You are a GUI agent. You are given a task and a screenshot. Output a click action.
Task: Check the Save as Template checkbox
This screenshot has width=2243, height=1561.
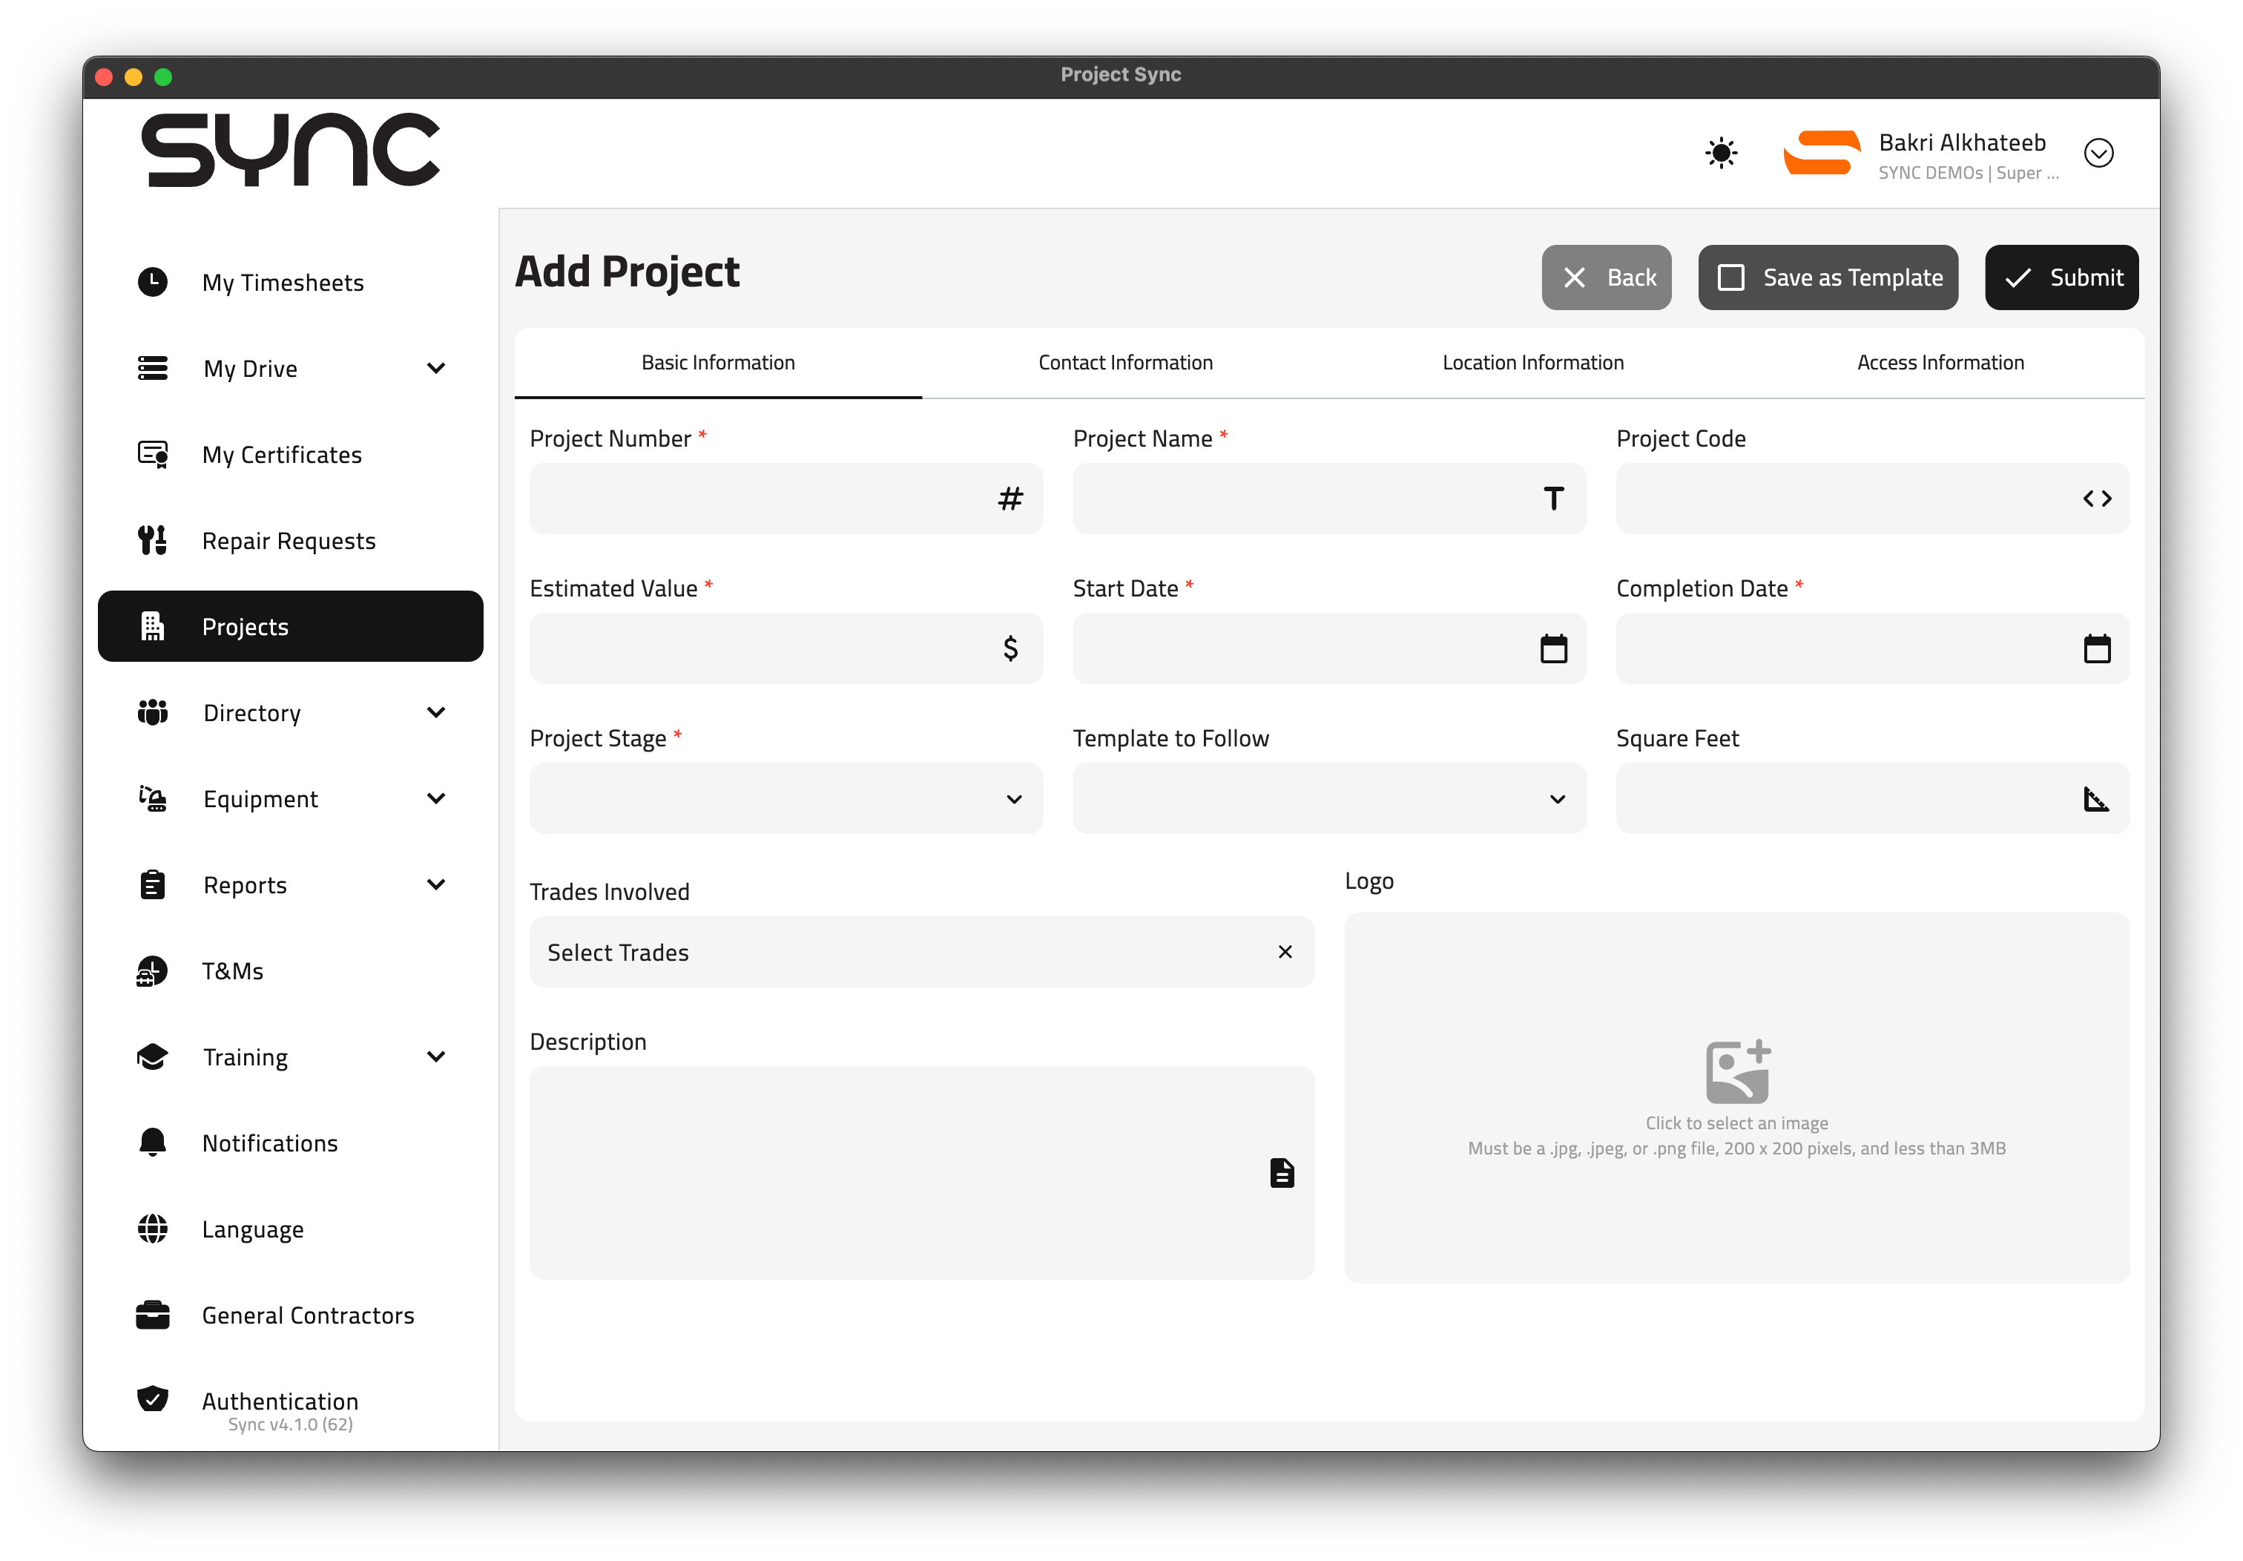click(1730, 277)
